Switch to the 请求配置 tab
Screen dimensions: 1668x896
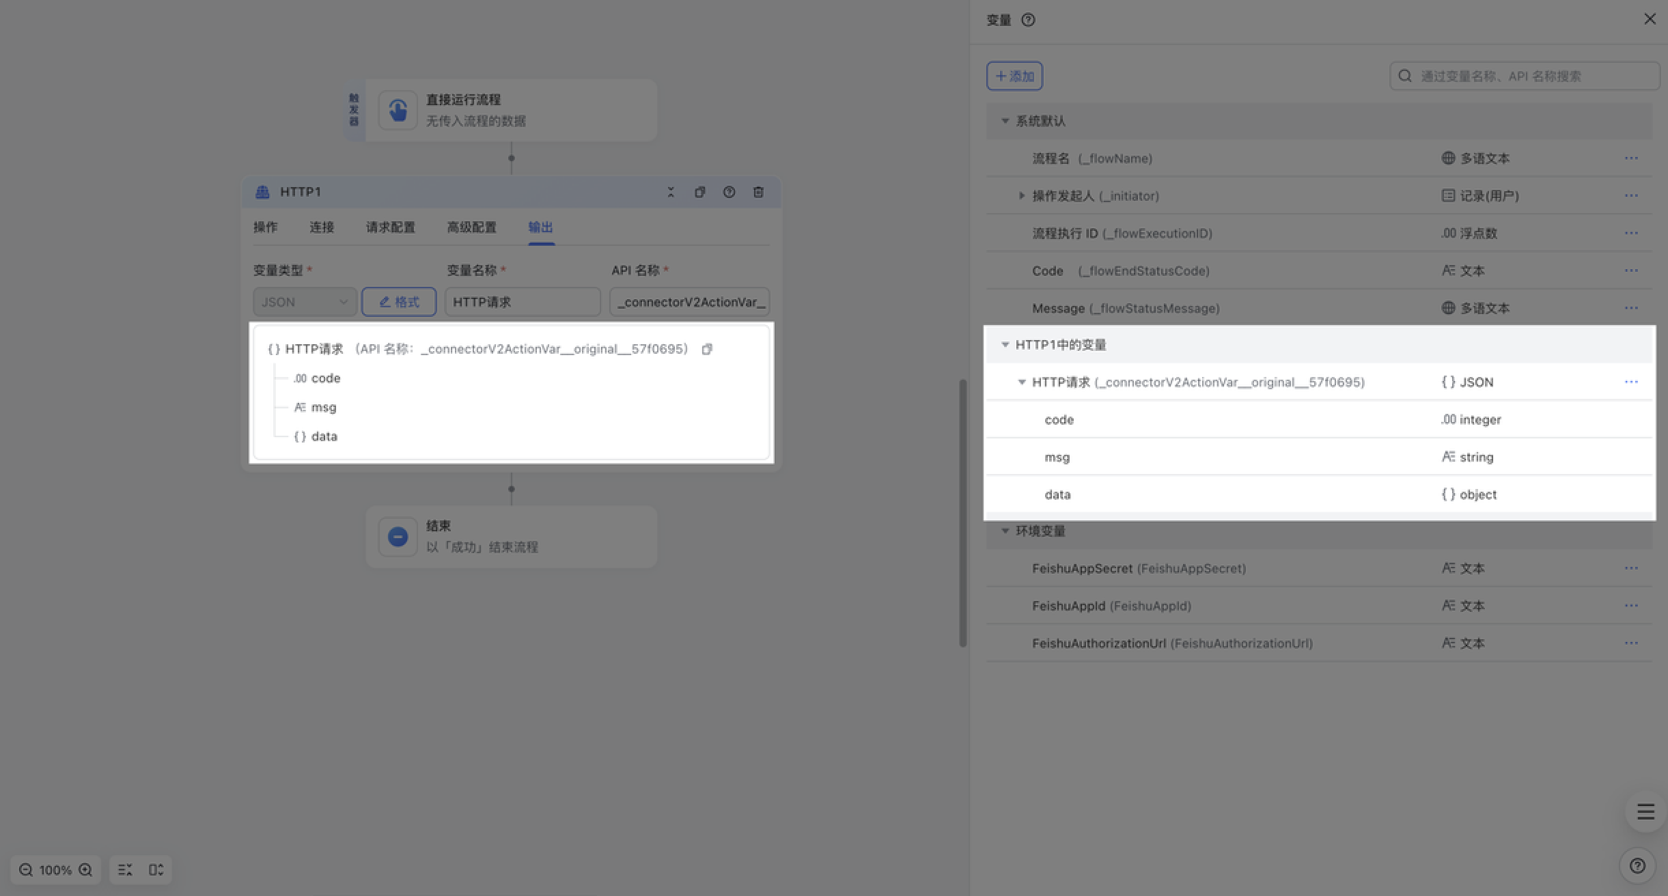point(391,227)
